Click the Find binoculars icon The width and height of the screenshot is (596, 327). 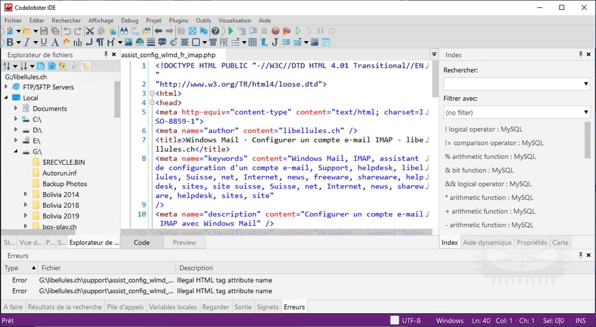point(124,31)
